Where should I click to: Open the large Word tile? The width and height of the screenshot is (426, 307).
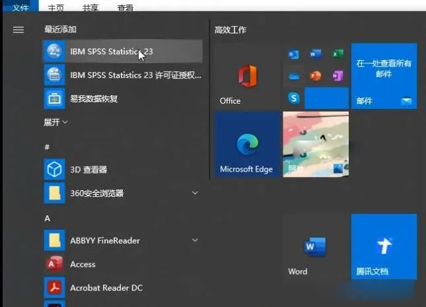316,247
